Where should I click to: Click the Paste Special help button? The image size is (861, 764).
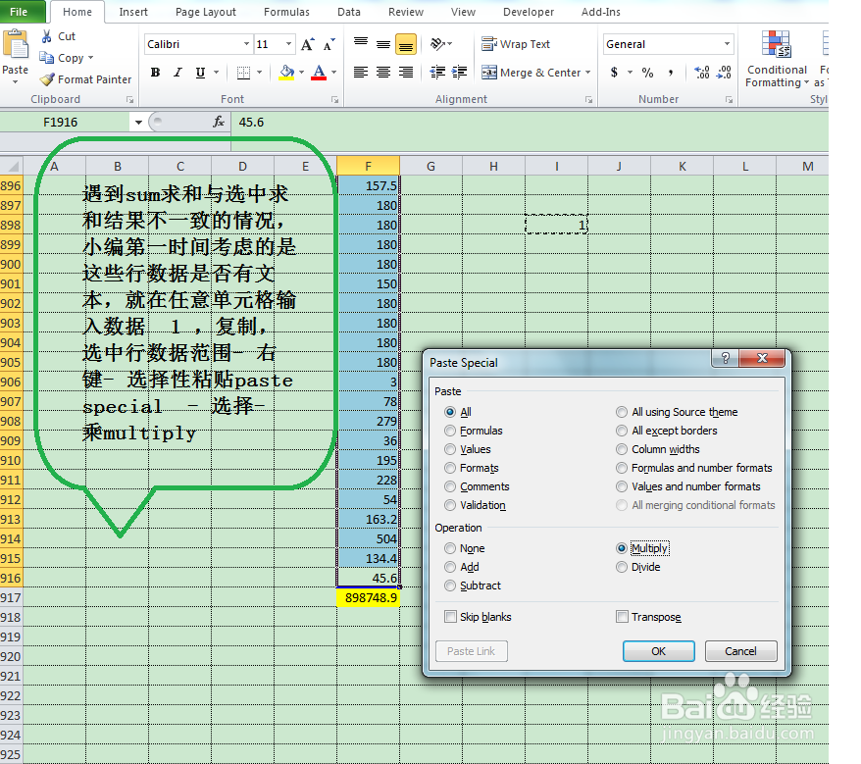[726, 359]
